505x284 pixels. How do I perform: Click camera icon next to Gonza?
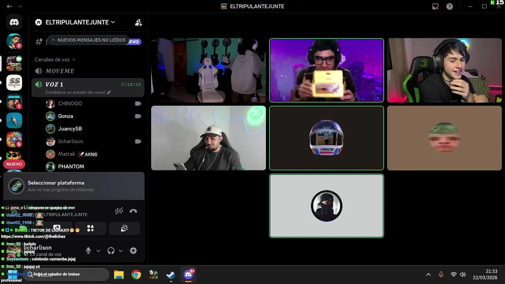click(x=138, y=116)
